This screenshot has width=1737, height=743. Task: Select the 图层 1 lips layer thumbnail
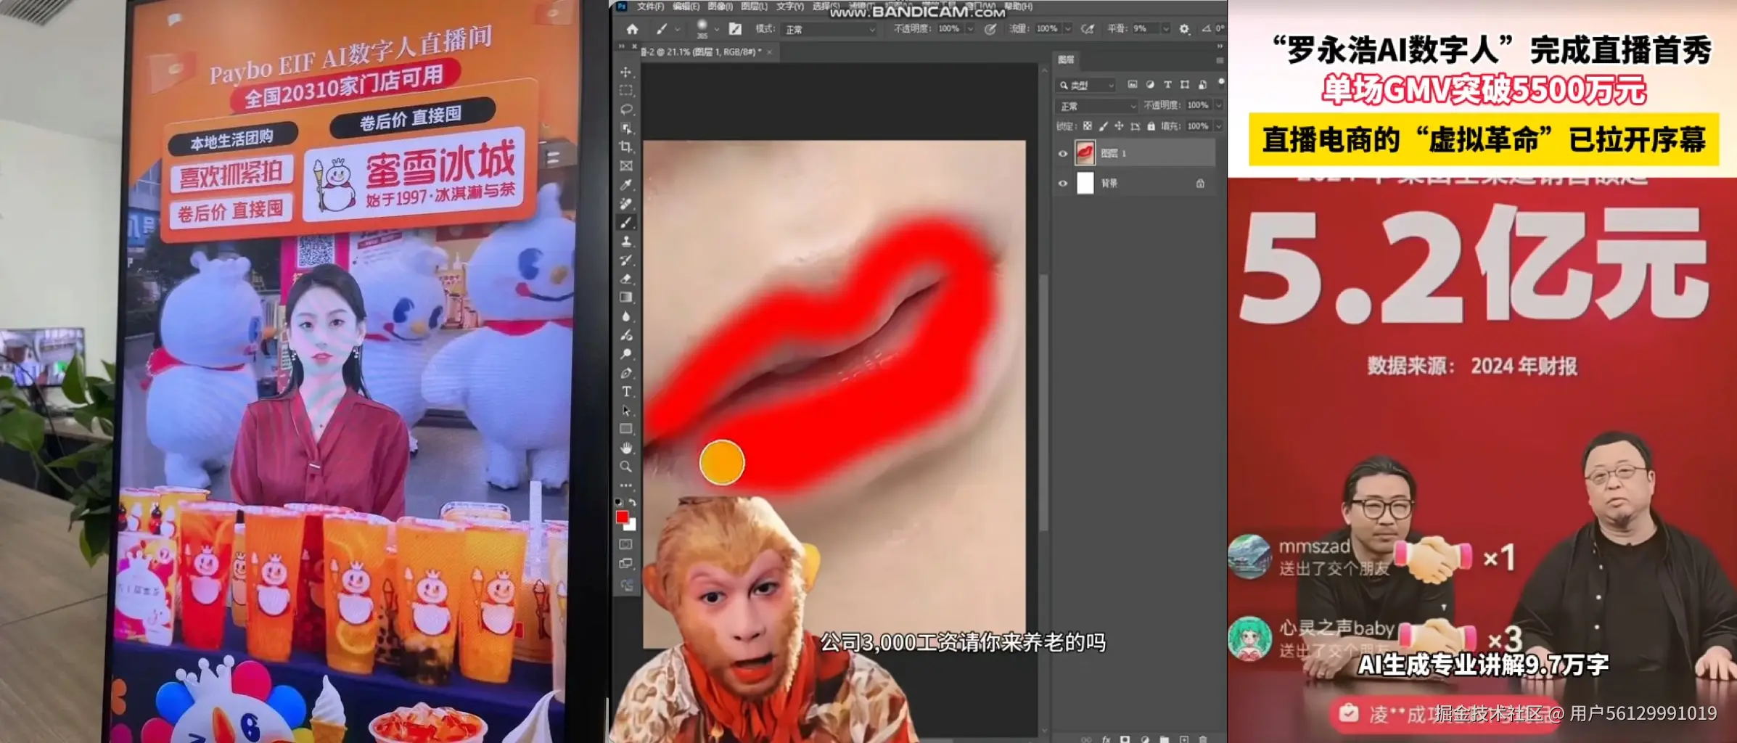[1085, 153]
